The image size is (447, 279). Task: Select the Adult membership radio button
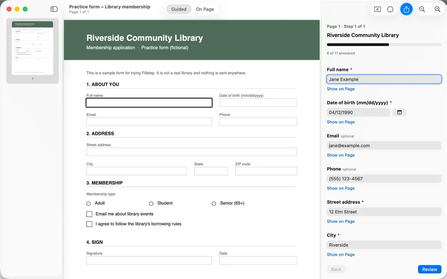coord(88,203)
